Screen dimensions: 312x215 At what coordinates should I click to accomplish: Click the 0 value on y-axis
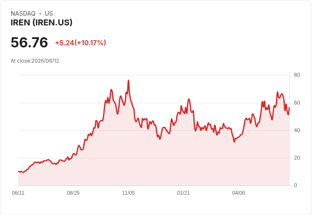point(295,185)
